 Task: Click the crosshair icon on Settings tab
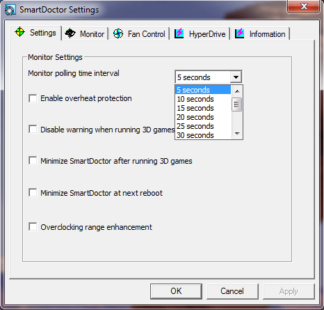tap(19, 32)
